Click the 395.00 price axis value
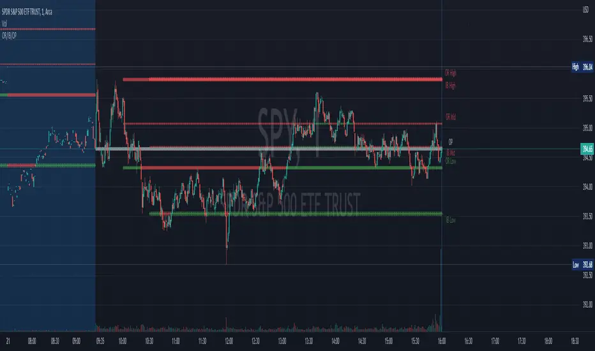This screenshot has height=351, width=595. [587, 128]
